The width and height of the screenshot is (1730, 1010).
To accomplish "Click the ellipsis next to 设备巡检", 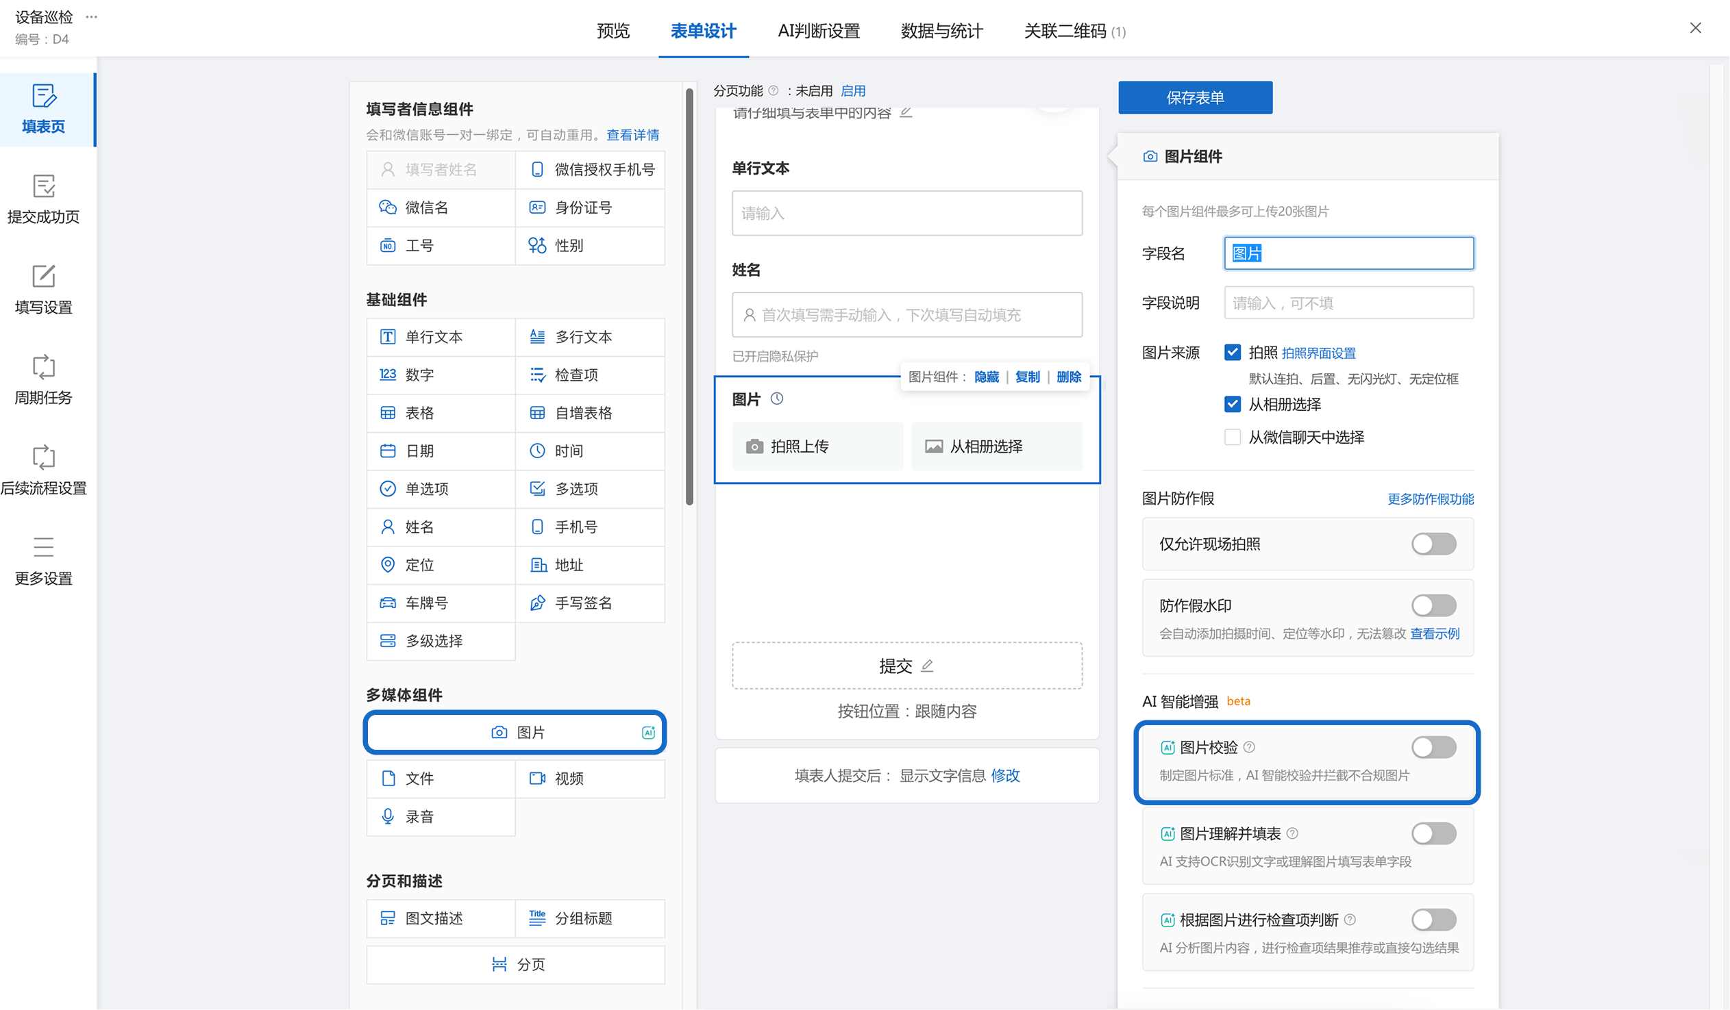I will coord(91,16).
